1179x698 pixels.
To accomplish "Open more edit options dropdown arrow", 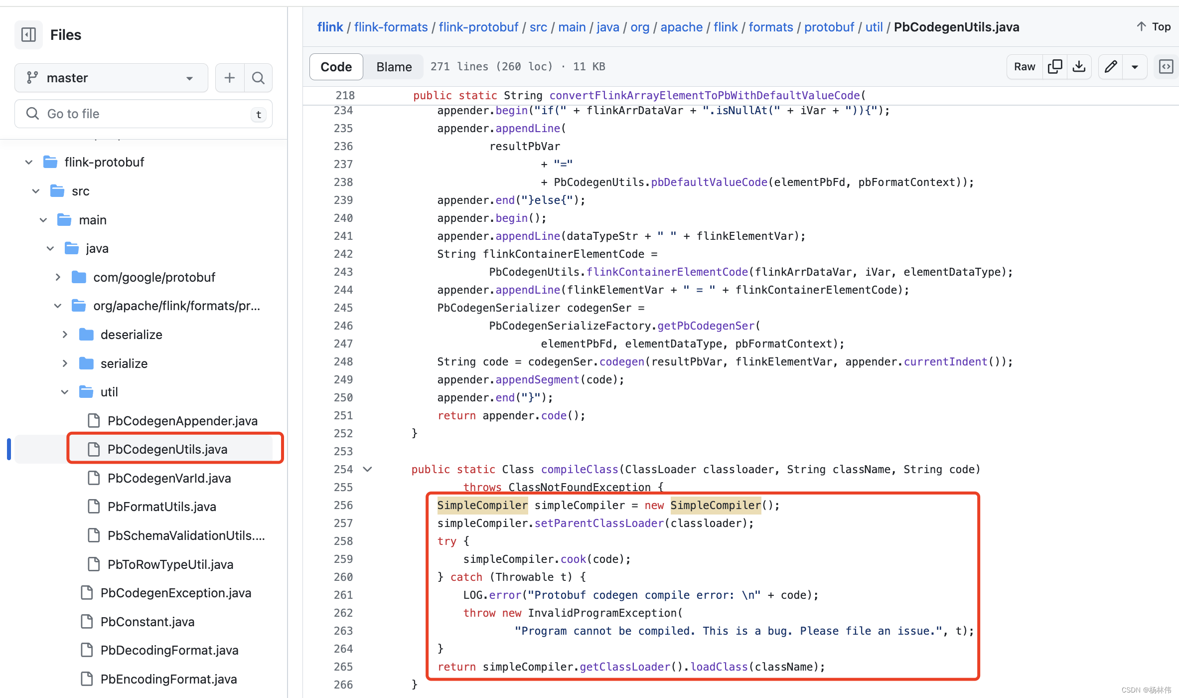I will (x=1135, y=66).
